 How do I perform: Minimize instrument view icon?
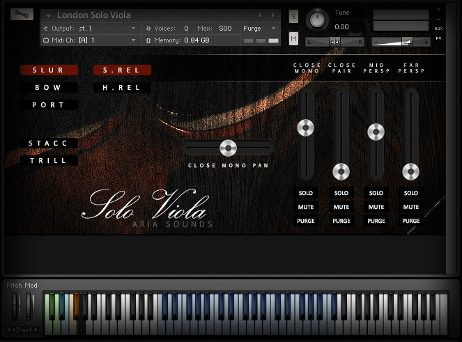439,19
